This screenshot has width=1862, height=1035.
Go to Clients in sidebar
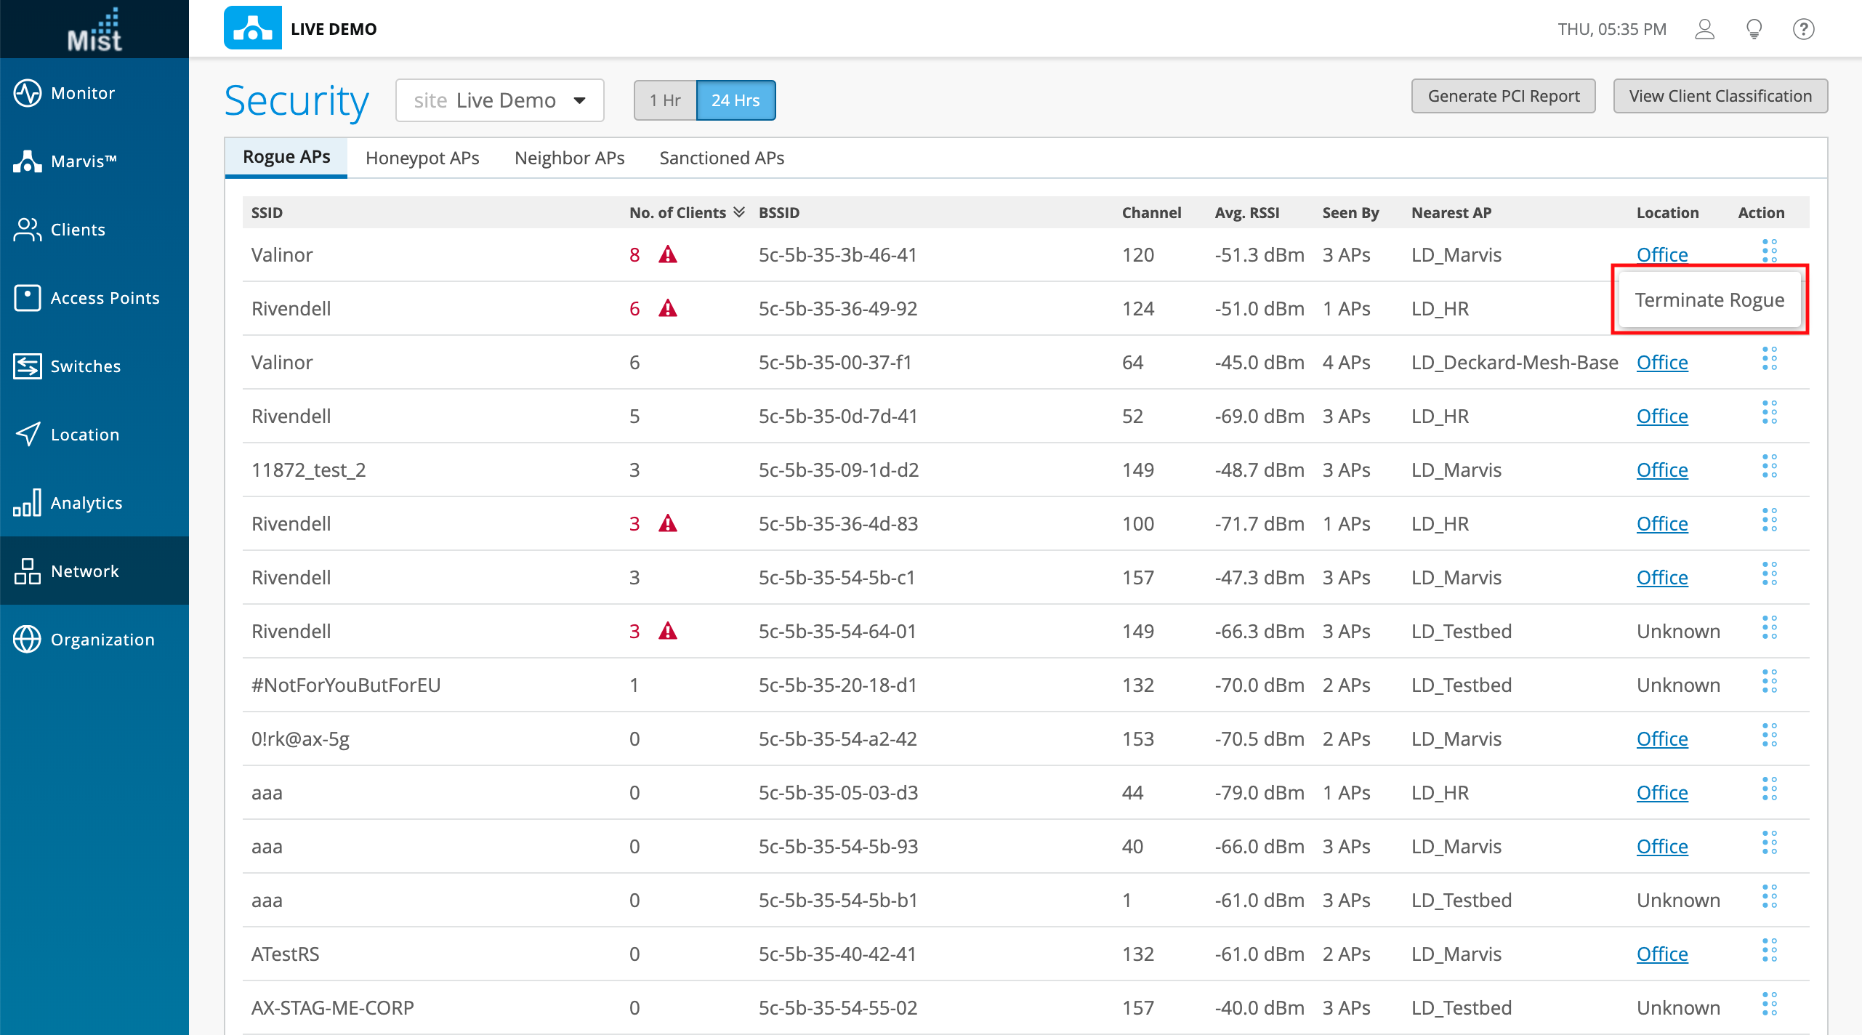(77, 230)
